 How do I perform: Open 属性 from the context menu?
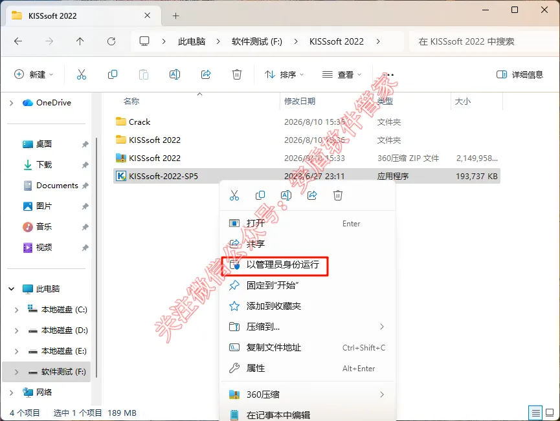[308, 368]
